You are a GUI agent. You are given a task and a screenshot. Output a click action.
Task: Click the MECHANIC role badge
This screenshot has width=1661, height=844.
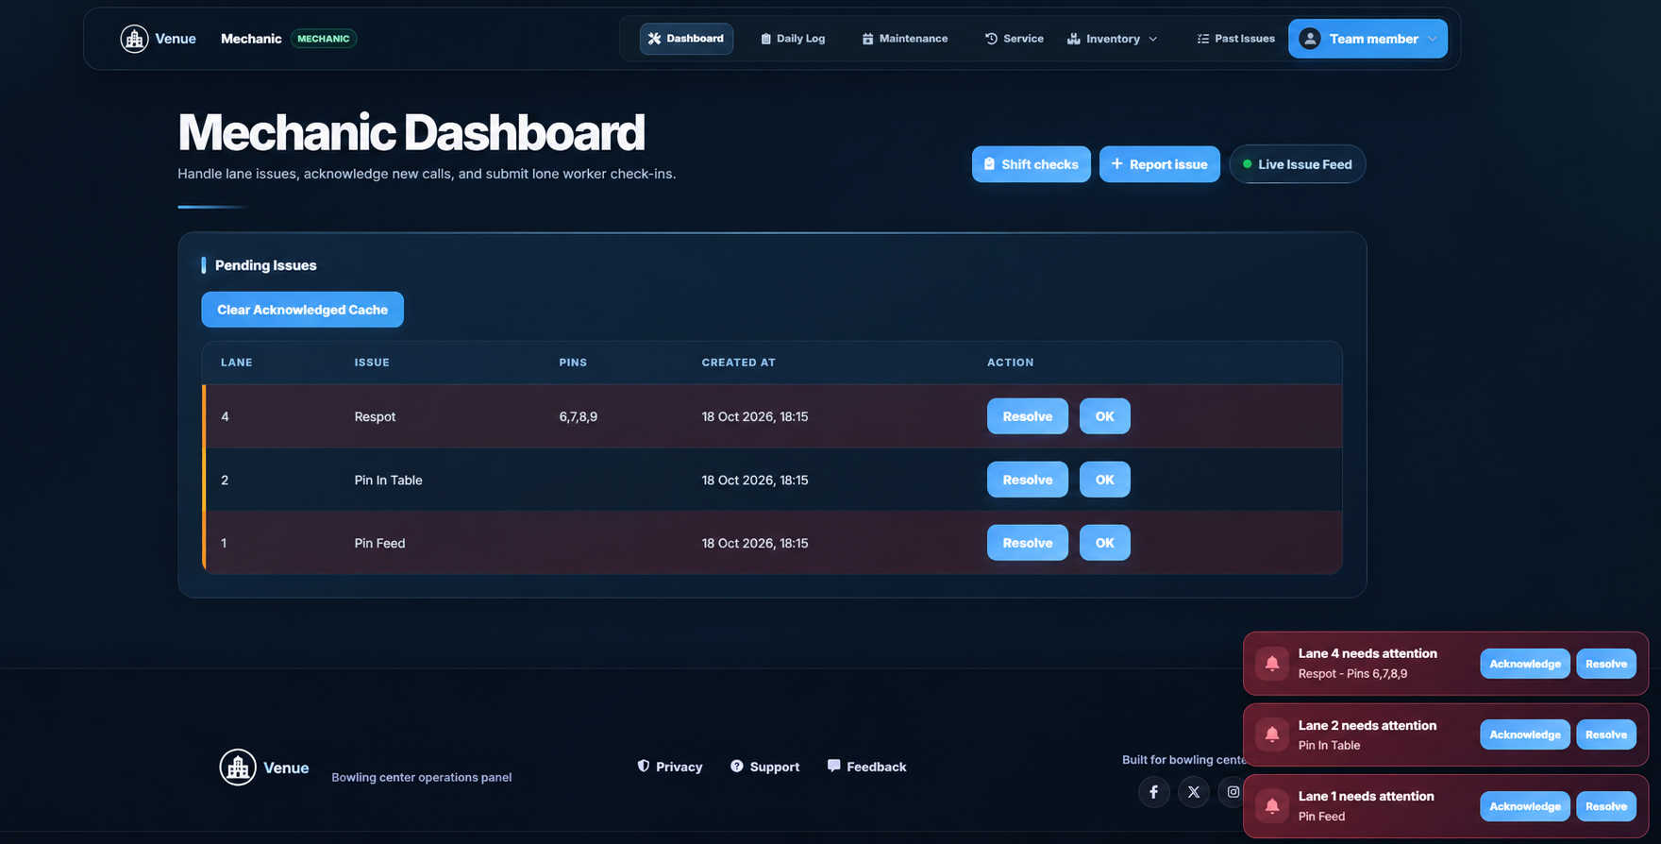324,39
